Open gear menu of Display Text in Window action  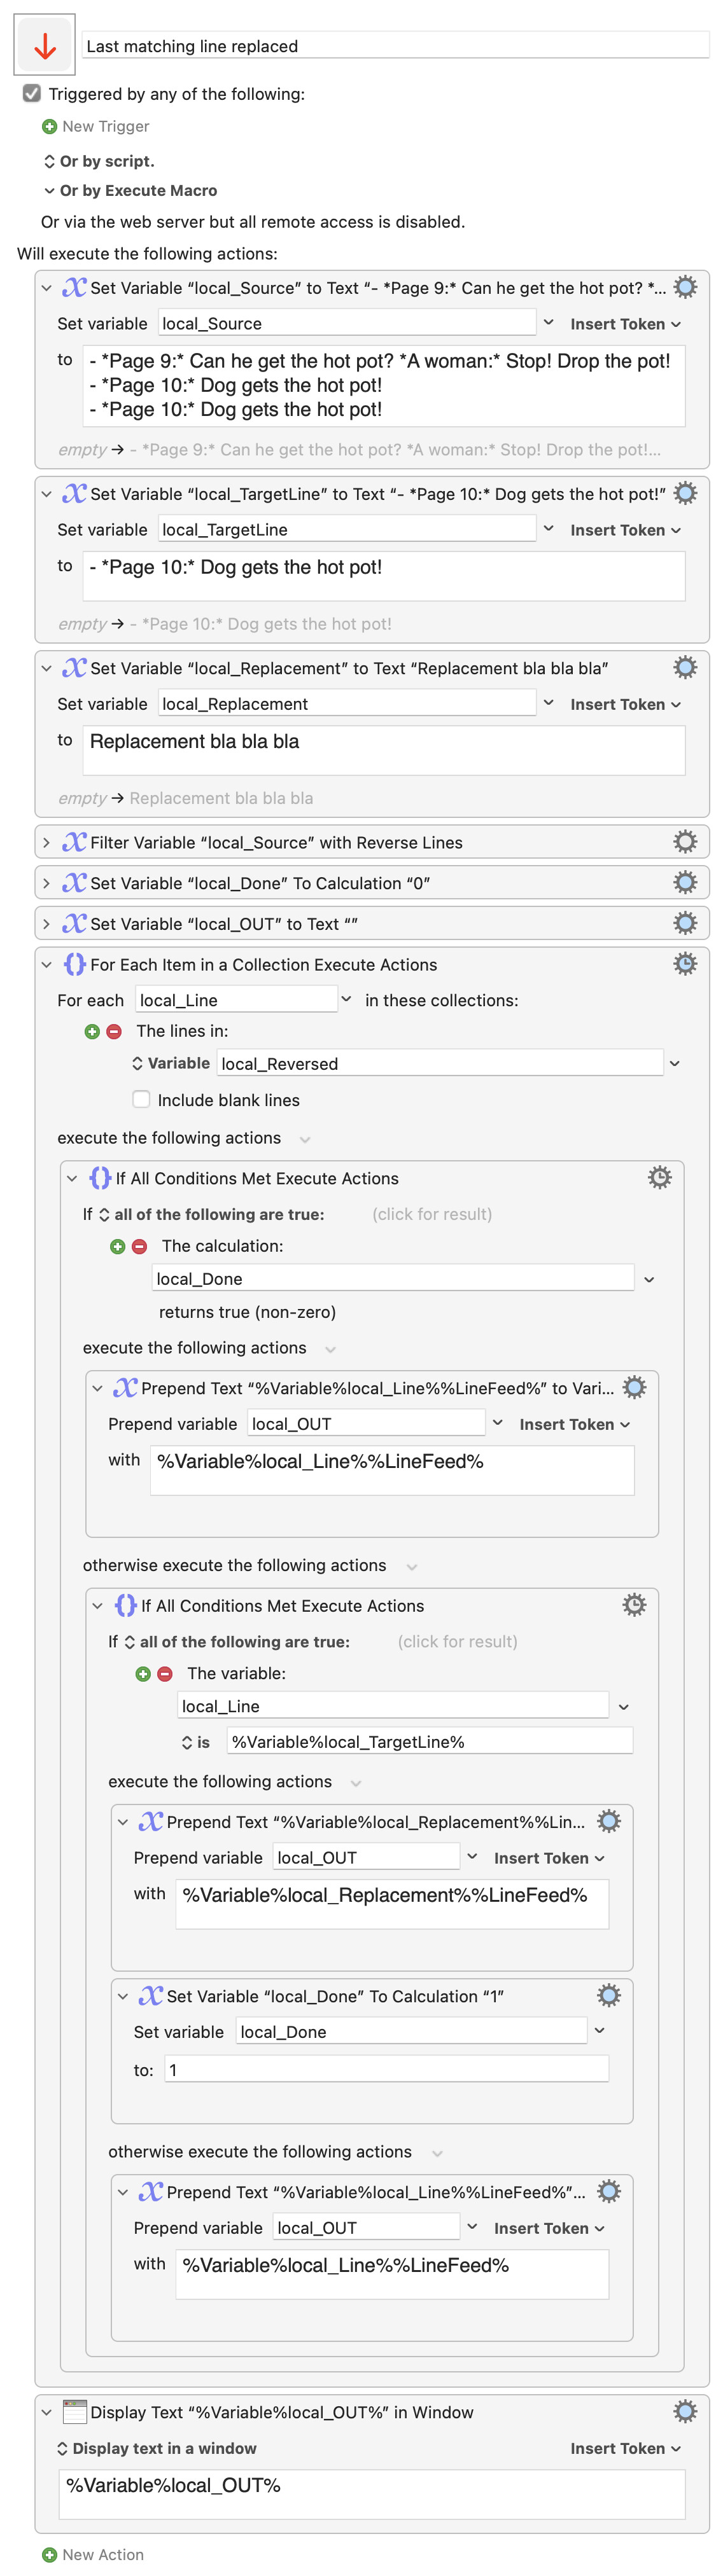(x=685, y=2411)
